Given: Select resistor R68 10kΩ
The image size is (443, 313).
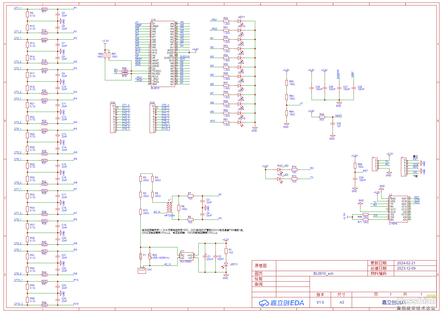Looking at the screenshot, I should coord(105,55).
